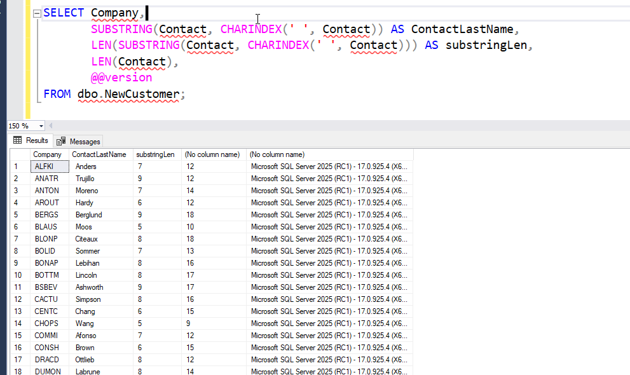Collapse the SELECT statement using the minus box

coord(36,13)
